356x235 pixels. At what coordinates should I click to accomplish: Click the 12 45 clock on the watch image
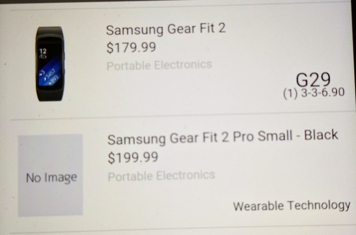click(x=43, y=54)
